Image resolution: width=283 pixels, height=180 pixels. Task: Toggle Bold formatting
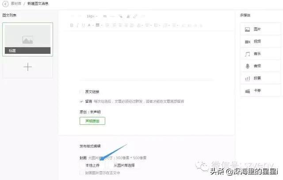[72, 26]
